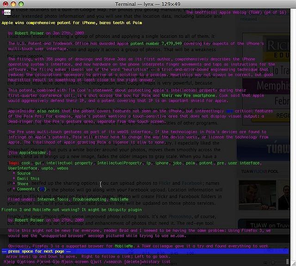
Task: Click the 'also notes' link
Action: [x=47, y=112]
